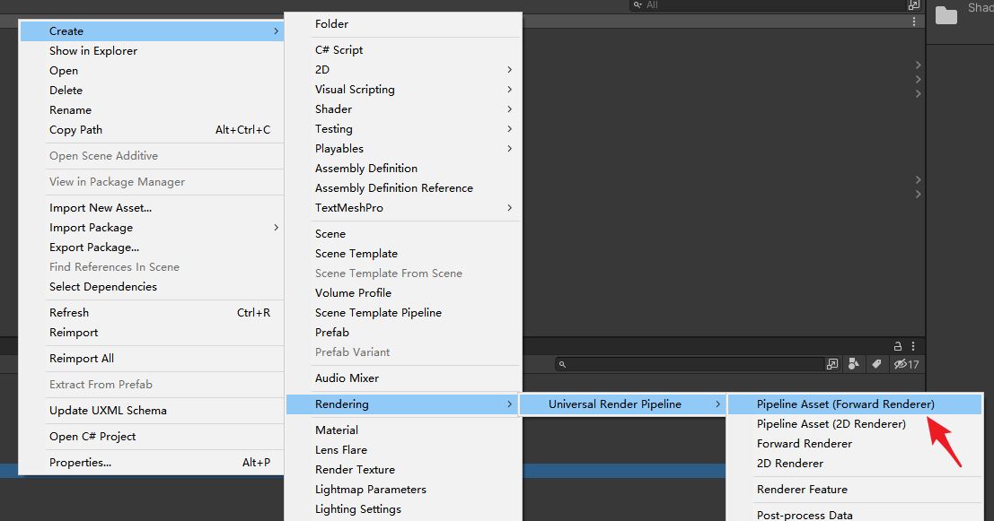Screen dimensions: 994x521
Task: Expand Visual Scripting submenu arrow
Action: pos(510,90)
